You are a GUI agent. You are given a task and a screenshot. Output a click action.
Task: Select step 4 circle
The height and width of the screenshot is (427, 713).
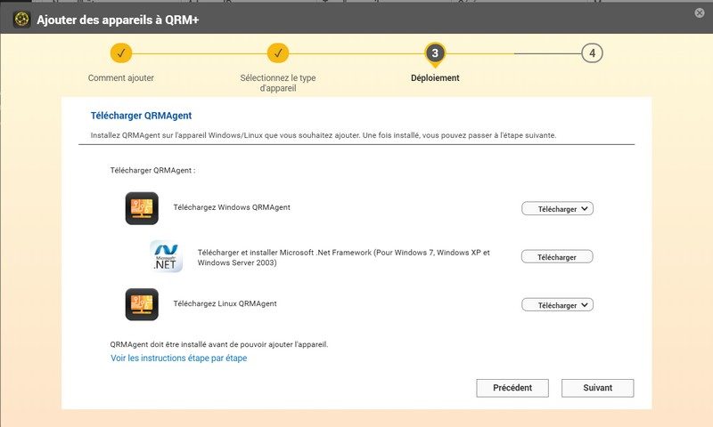592,53
